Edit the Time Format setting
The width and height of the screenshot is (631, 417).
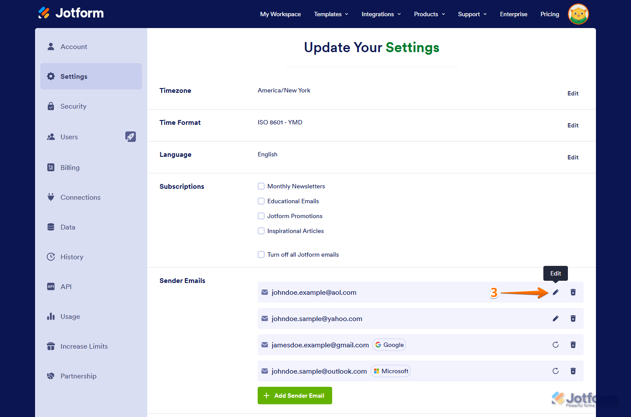pos(573,125)
